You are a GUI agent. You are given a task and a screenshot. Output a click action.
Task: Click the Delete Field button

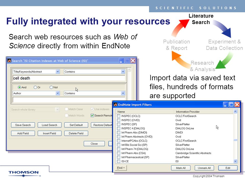pos(76,133)
